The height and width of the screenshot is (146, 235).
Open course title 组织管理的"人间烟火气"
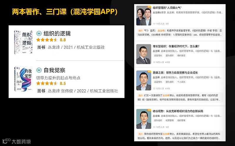(x=167, y=8)
